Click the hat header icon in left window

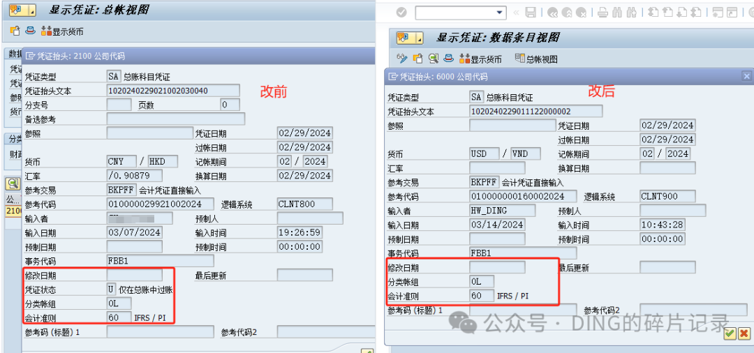coord(30,31)
